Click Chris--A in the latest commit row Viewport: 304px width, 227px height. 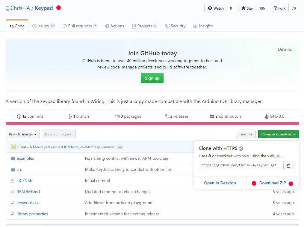click(x=25, y=147)
